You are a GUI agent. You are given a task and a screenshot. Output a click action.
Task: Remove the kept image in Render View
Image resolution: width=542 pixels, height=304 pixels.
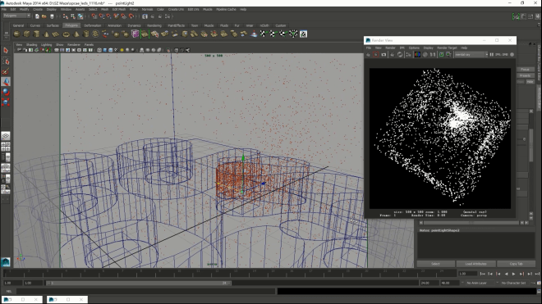click(x=448, y=55)
